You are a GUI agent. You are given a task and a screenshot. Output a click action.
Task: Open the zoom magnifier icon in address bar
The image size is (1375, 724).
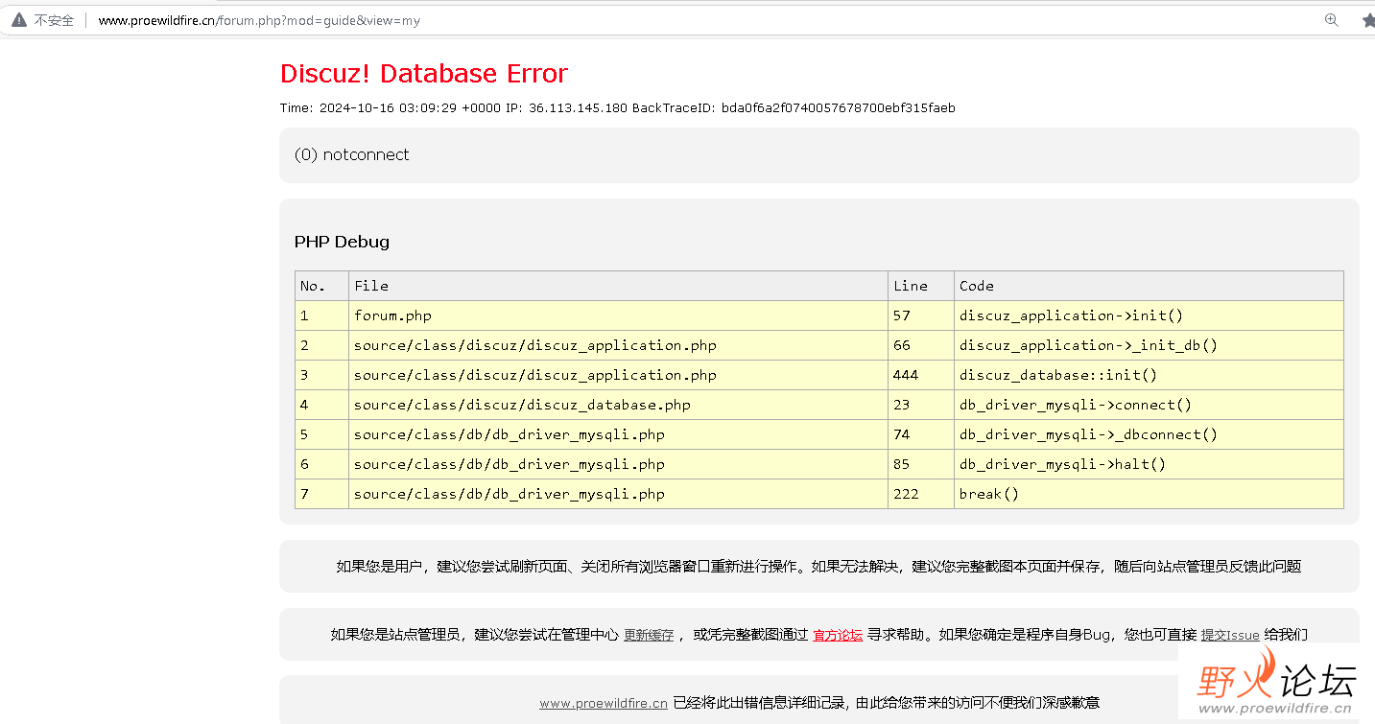pyautogui.click(x=1331, y=19)
